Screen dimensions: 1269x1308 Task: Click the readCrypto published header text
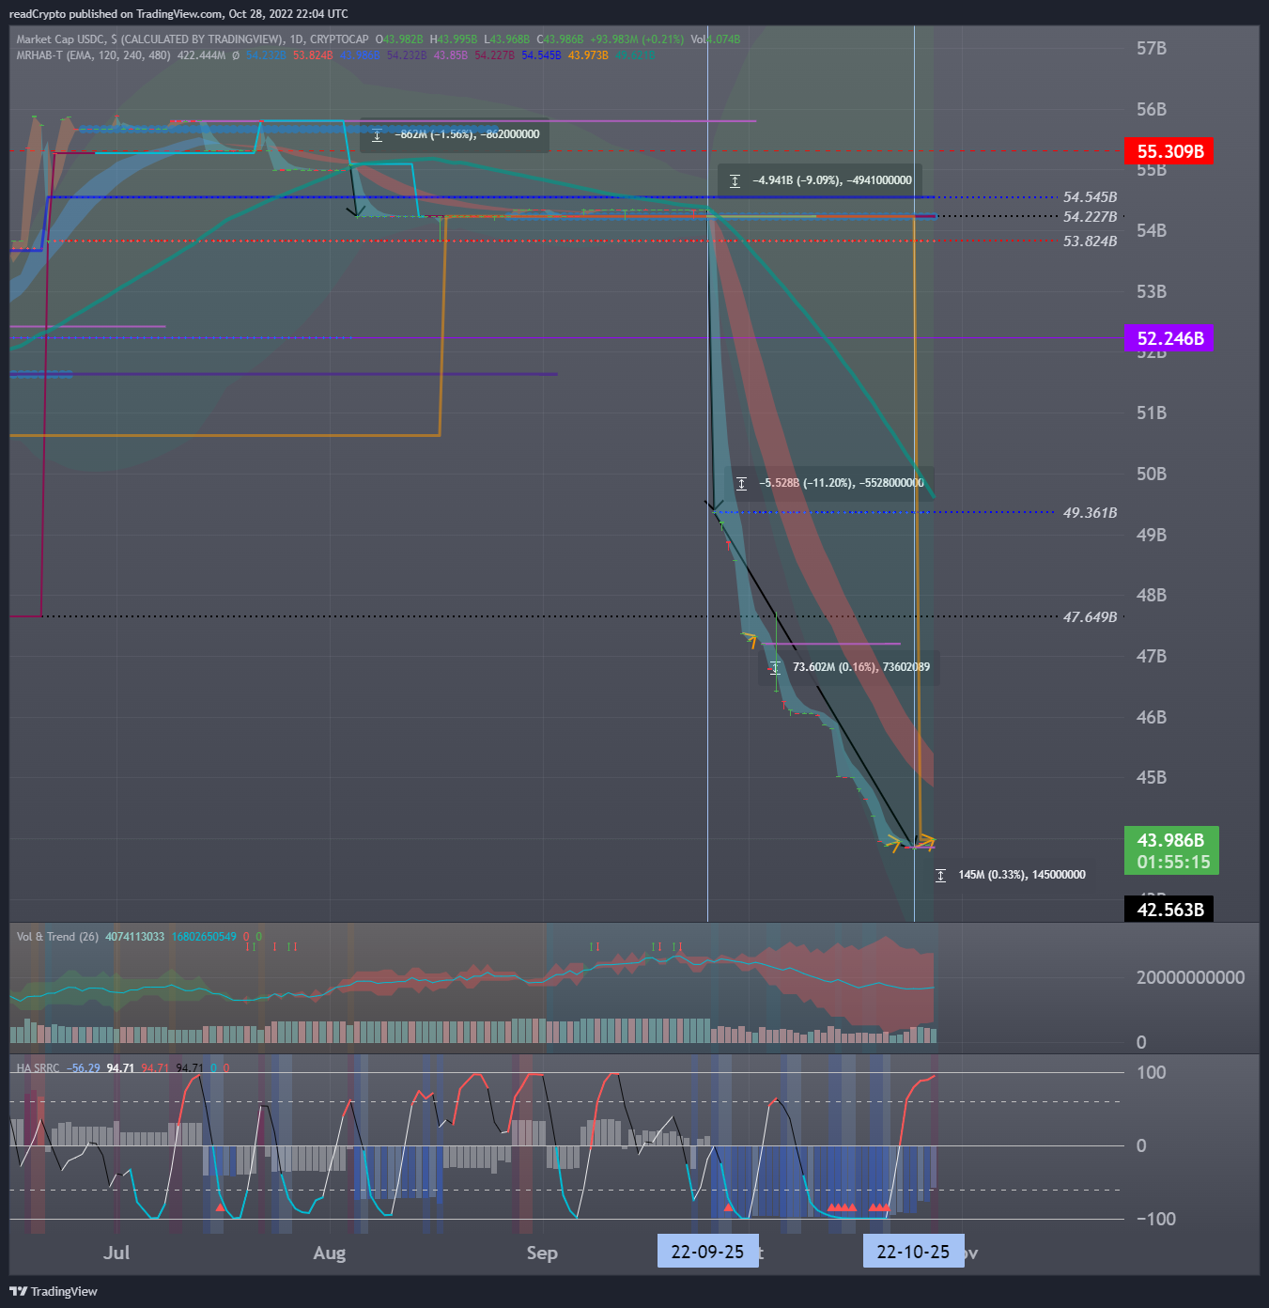(178, 14)
